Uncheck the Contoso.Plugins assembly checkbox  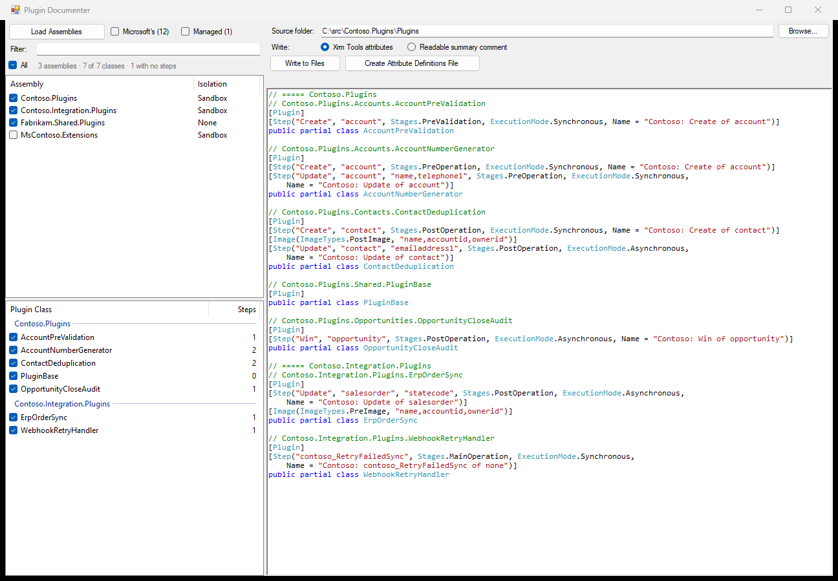coord(14,98)
